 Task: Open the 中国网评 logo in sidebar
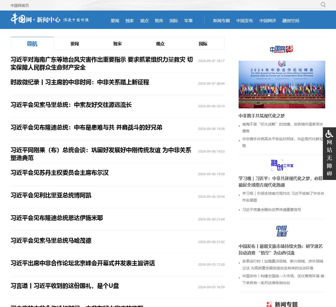(x=282, y=49)
